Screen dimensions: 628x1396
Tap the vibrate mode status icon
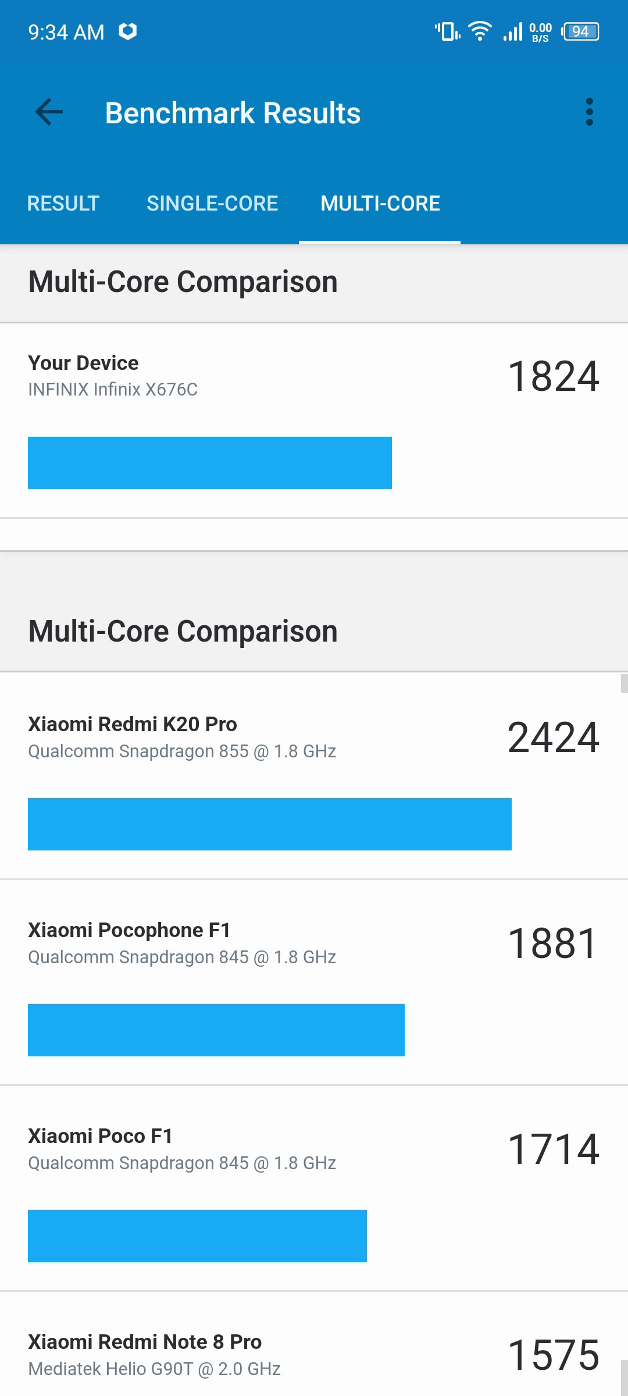click(x=447, y=31)
